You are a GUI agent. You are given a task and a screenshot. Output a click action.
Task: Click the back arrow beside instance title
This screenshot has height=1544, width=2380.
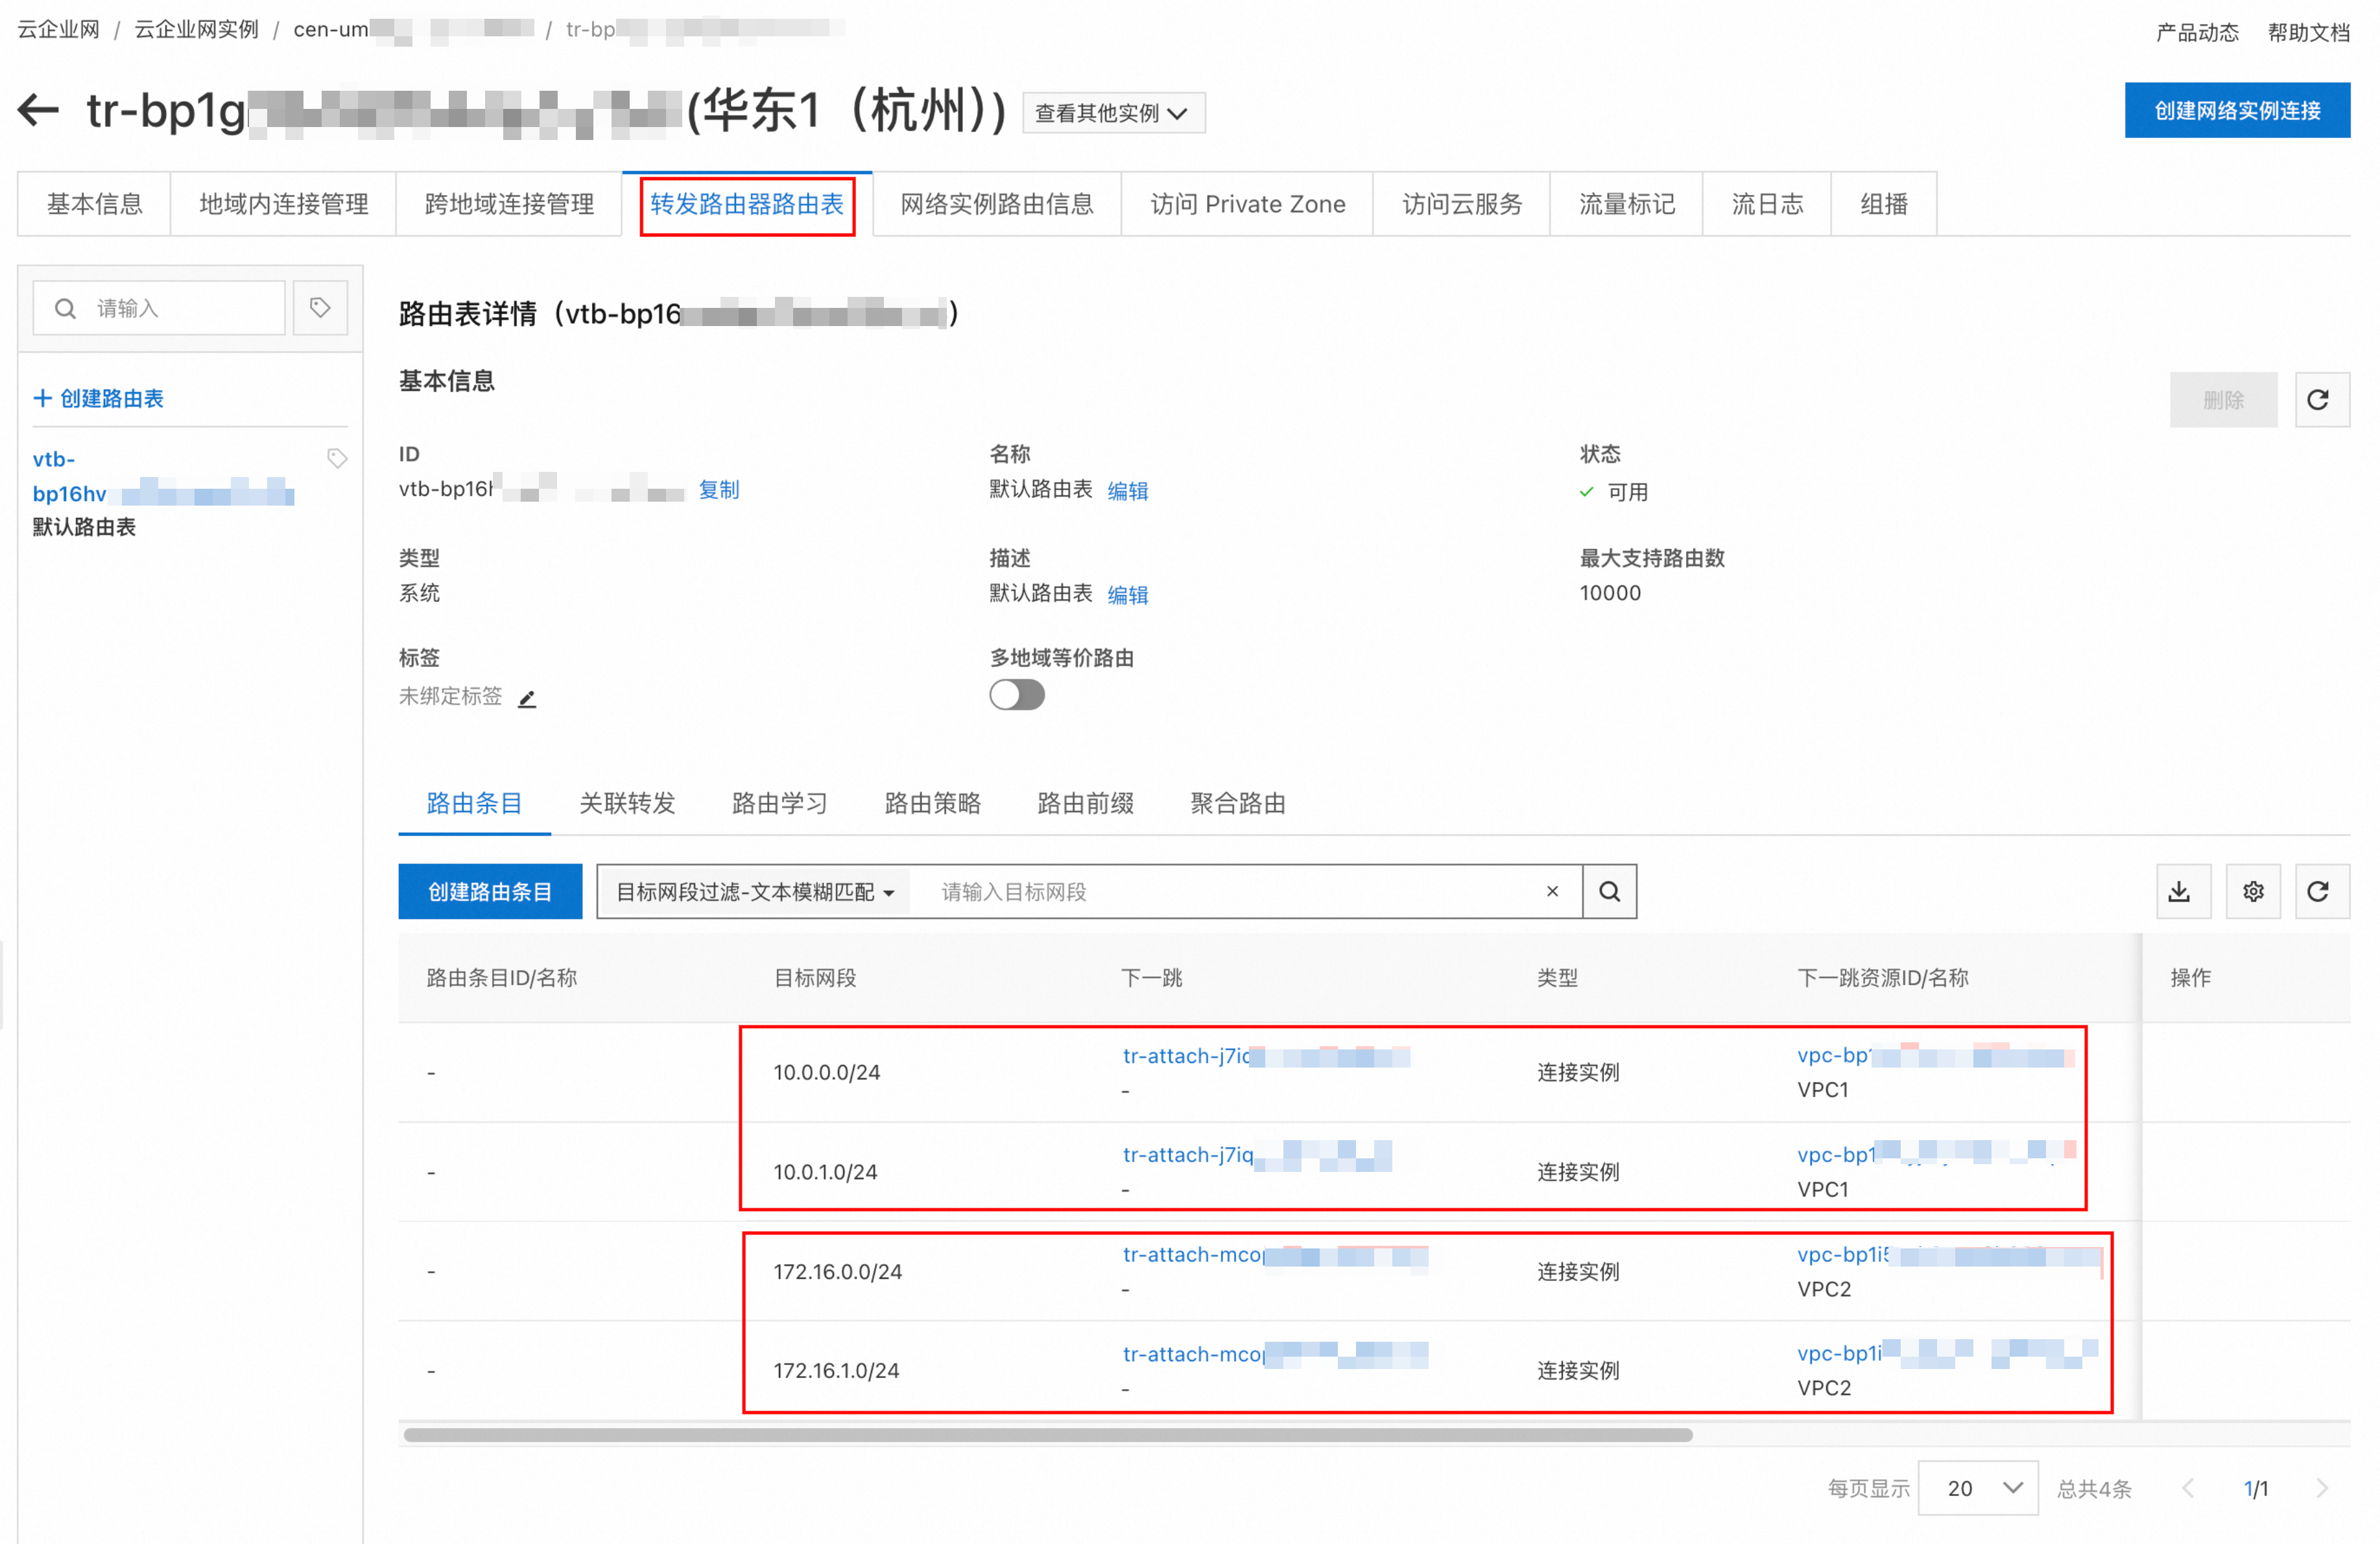(39, 110)
